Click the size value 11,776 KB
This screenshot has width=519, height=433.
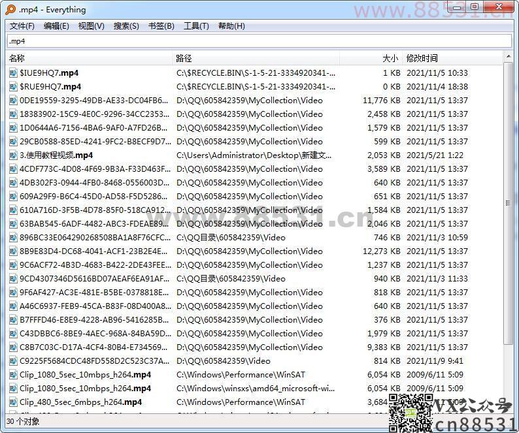point(381,100)
